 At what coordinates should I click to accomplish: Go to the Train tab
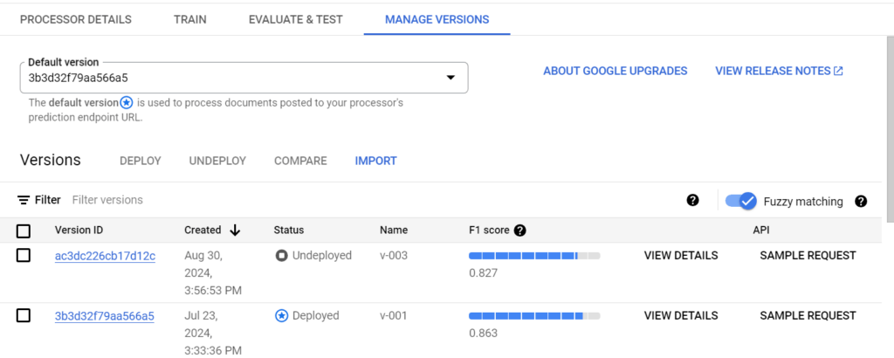[189, 19]
